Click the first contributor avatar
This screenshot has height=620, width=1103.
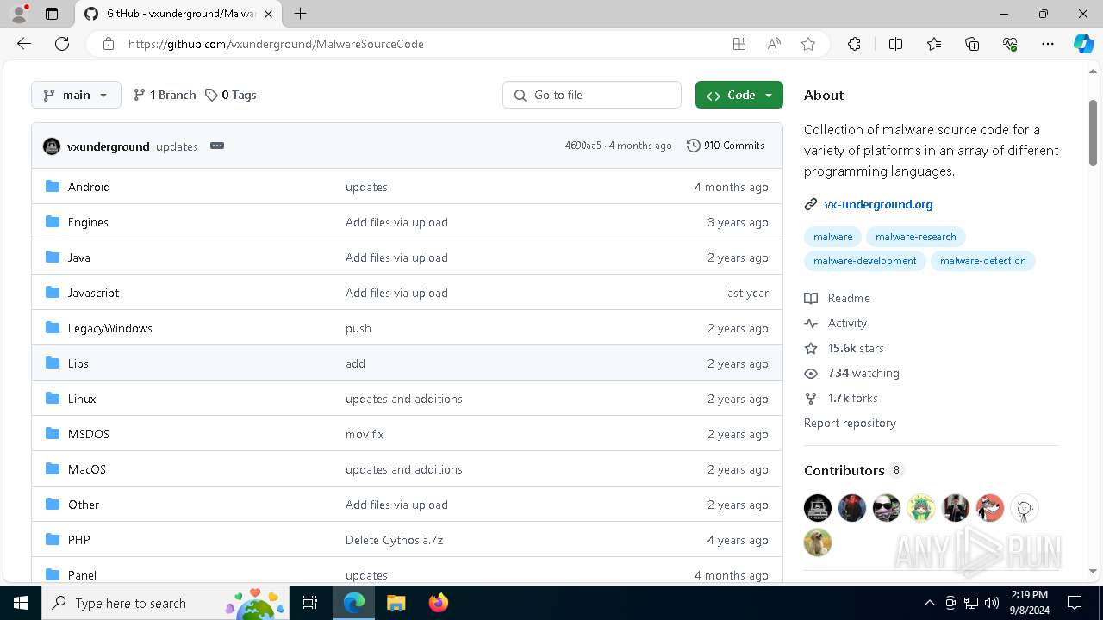point(818,508)
